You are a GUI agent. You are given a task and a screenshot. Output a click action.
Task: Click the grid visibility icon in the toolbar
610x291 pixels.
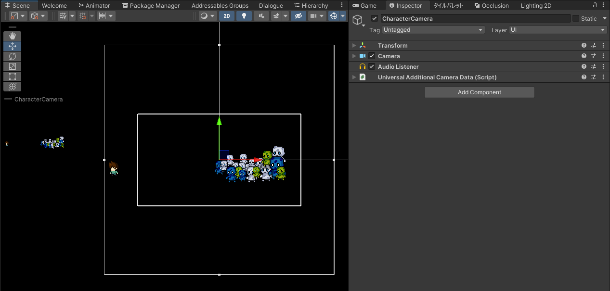(63, 15)
